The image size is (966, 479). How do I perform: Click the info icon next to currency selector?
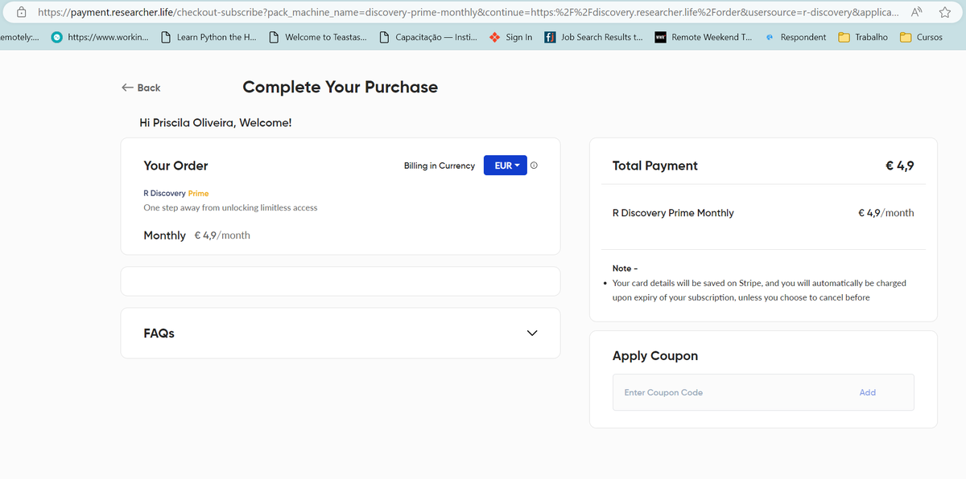click(x=535, y=166)
